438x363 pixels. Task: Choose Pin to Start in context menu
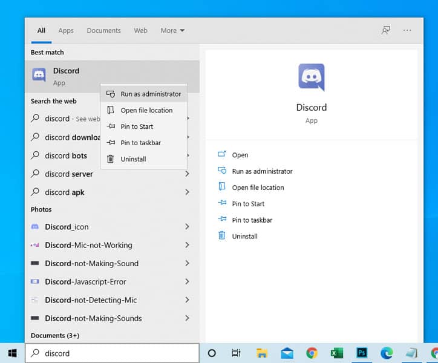[x=143, y=126]
